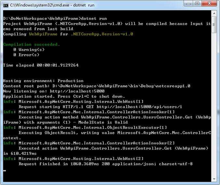The height and width of the screenshot is (185, 220).
Task: Click 'Now listening on: http://localhost:5000'
Action: [x=54, y=91]
